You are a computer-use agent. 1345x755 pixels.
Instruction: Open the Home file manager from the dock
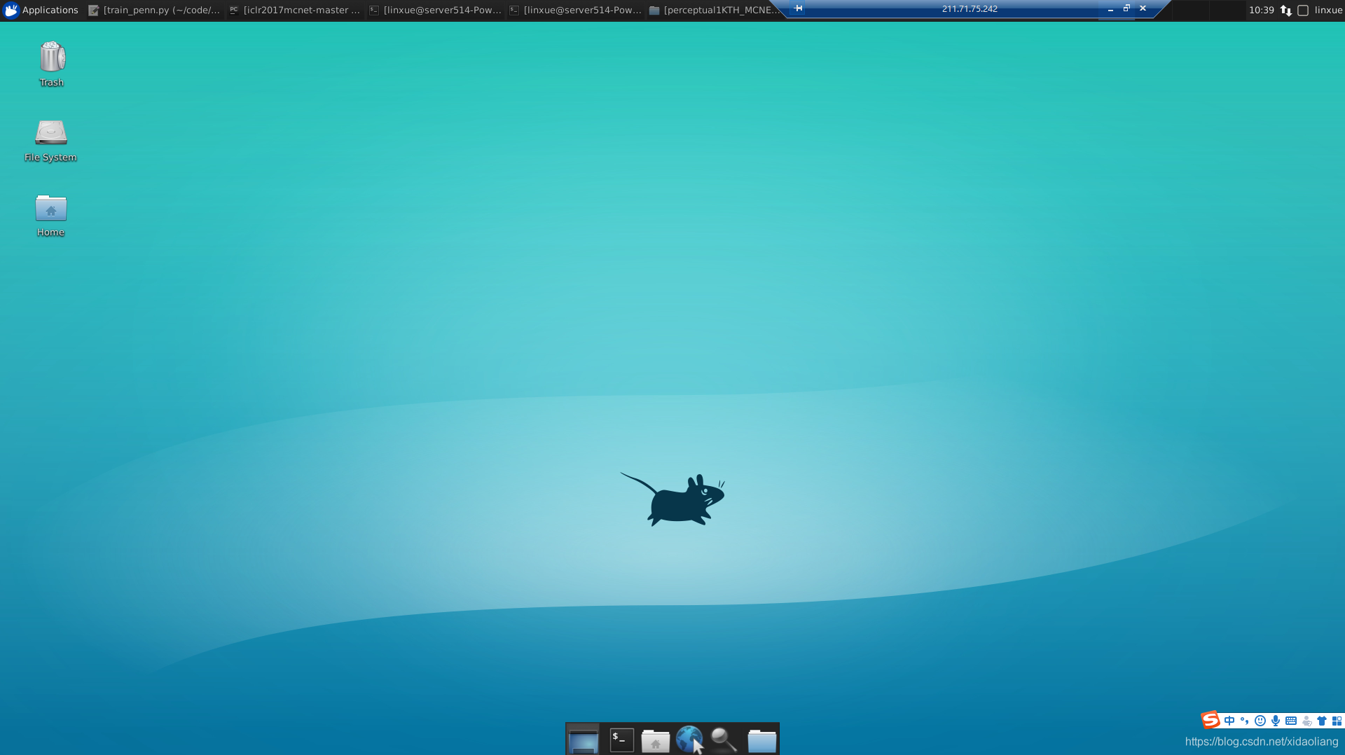pyautogui.click(x=656, y=740)
